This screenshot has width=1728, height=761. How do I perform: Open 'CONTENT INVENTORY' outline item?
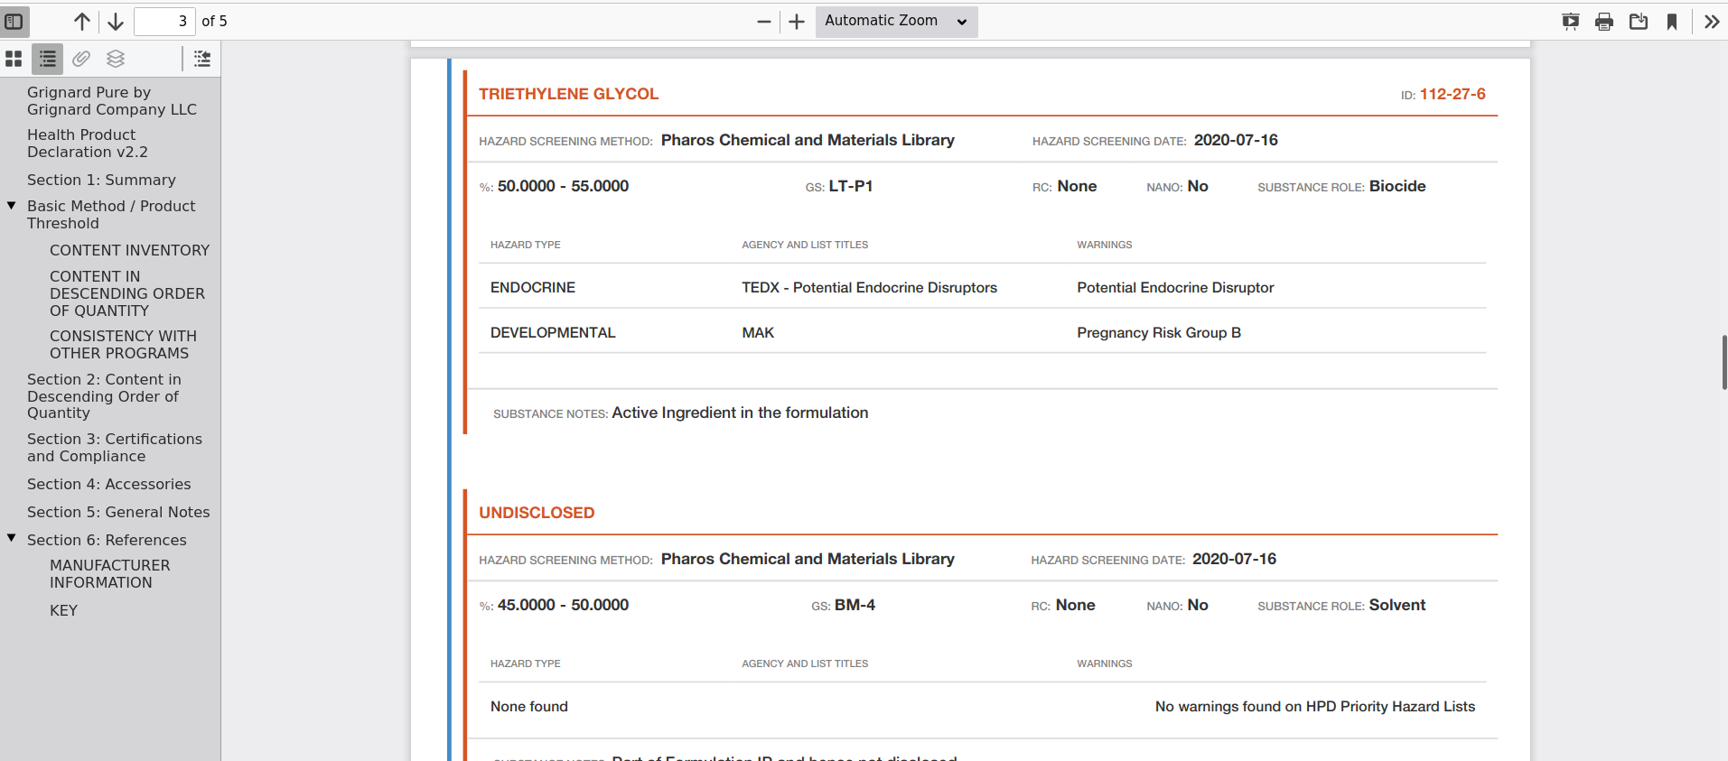tap(129, 250)
